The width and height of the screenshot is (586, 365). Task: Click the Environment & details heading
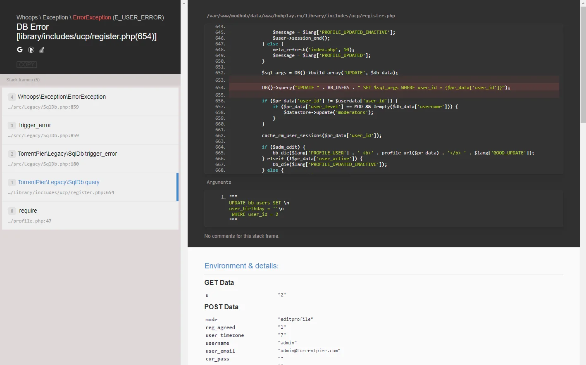pyautogui.click(x=241, y=266)
